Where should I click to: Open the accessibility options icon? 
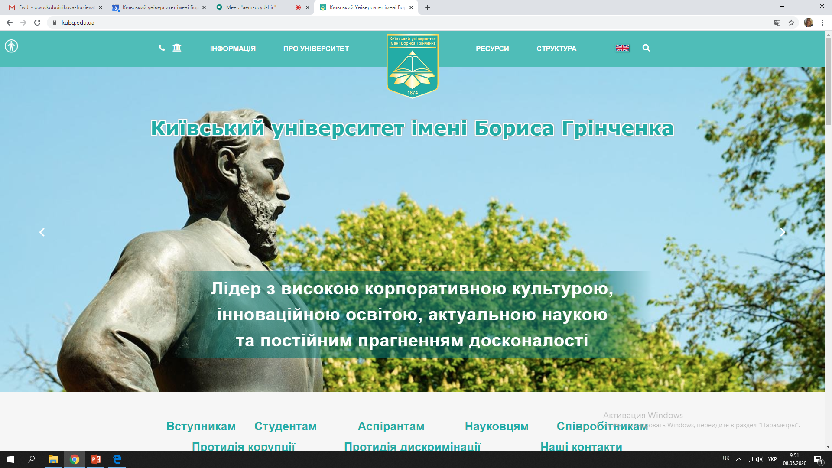click(12, 46)
